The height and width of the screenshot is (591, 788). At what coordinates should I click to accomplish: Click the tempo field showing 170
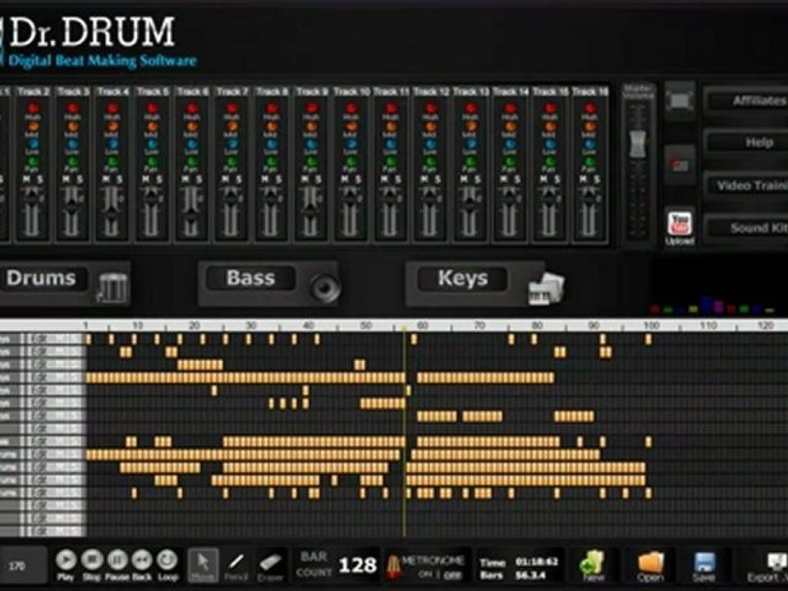tap(22, 566)
